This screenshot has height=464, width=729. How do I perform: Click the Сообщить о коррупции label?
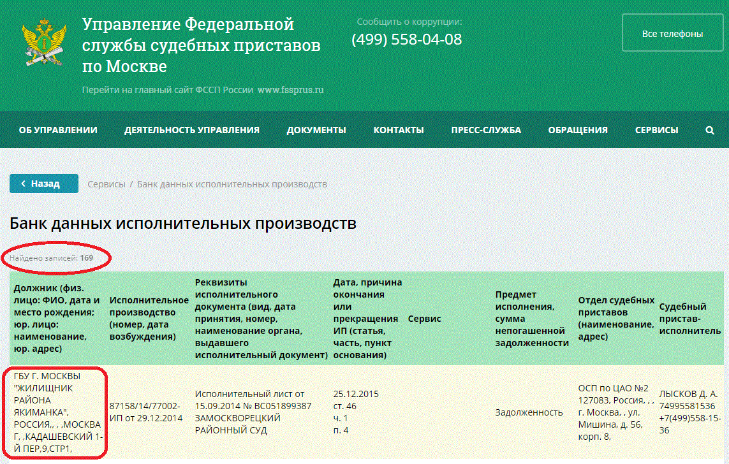click(409, 22)
